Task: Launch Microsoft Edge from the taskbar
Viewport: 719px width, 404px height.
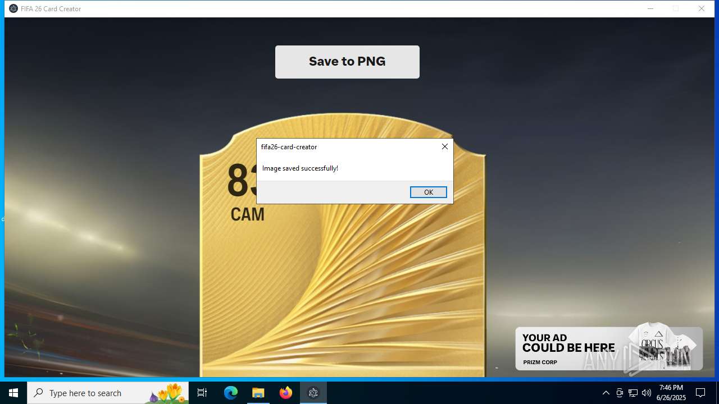Action: (x=231, y=393)
